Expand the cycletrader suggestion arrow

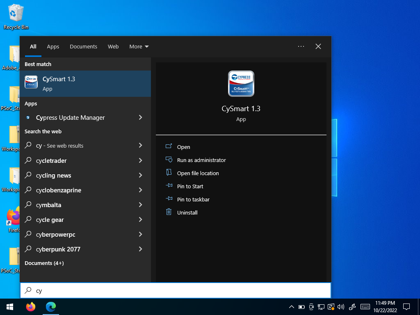140,160
